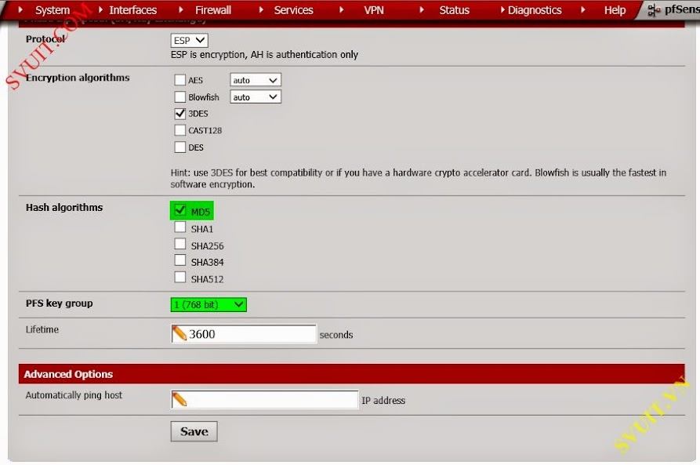Open the Diagnostics menu
This screenshot has height=465, width=700.
pos(535,10)
